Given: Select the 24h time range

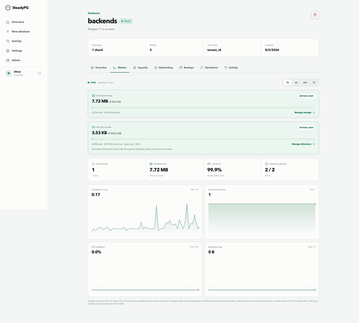Looking at the screenshot, I should pyautogui.click(x=305, y=82).
